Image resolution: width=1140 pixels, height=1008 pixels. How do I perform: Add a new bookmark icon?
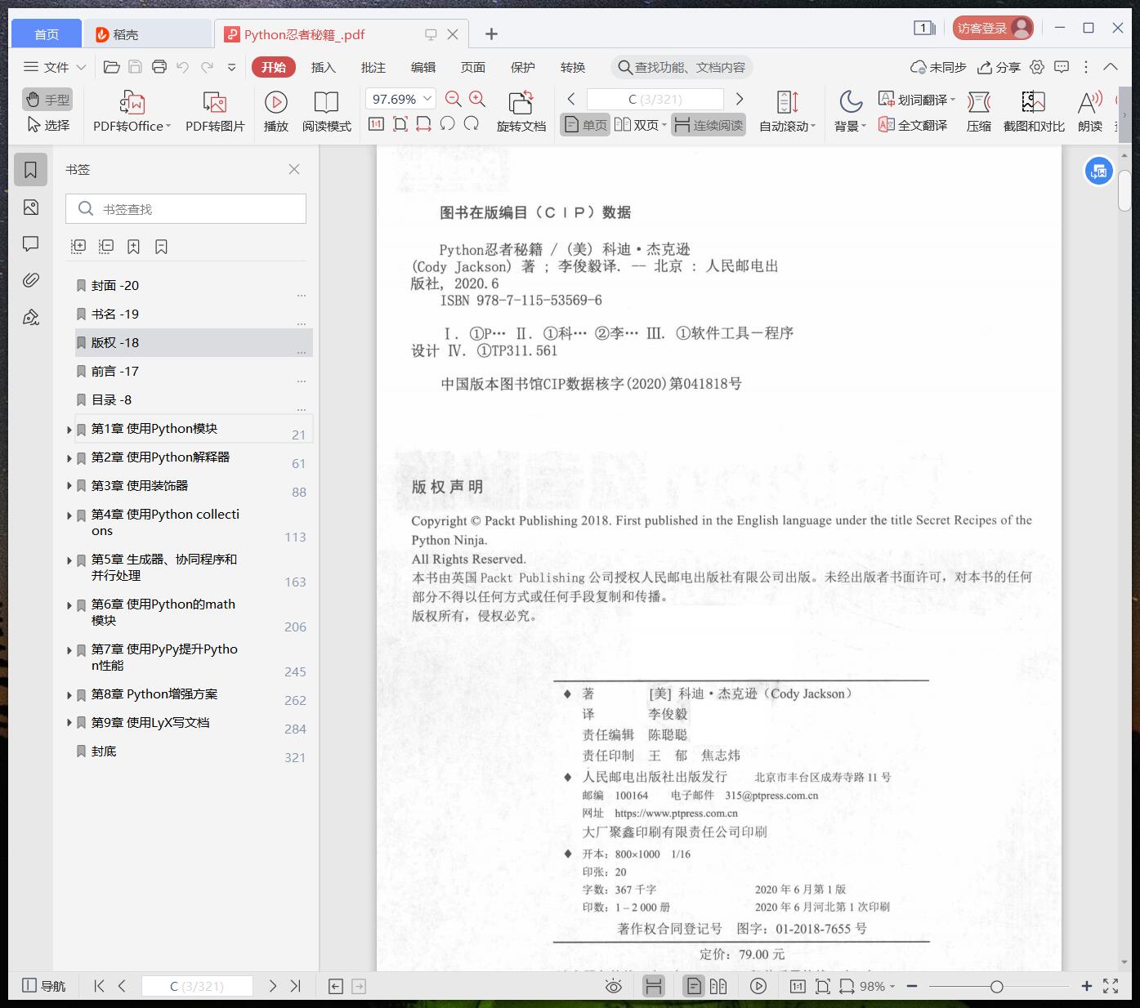point(134,246)
